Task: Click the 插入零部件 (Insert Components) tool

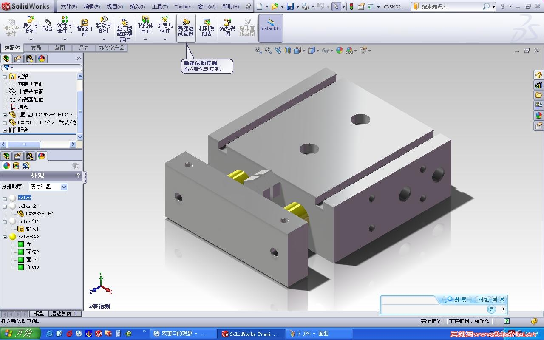Action: click(31, 25)
